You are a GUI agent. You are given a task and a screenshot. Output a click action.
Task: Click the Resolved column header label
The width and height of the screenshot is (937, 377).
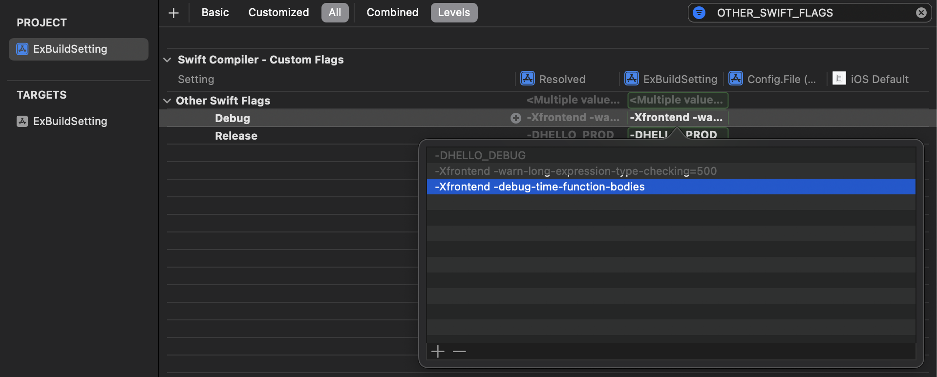point(562,79)
